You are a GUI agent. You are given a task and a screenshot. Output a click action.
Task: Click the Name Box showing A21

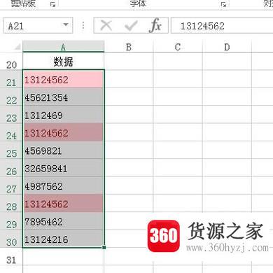(38, 25)
